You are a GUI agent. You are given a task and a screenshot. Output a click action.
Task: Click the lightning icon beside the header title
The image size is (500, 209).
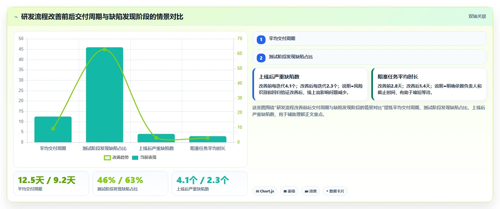pos(16,17)
